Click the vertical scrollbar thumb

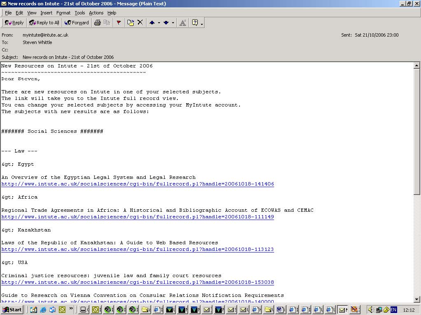tap(417, 132)
